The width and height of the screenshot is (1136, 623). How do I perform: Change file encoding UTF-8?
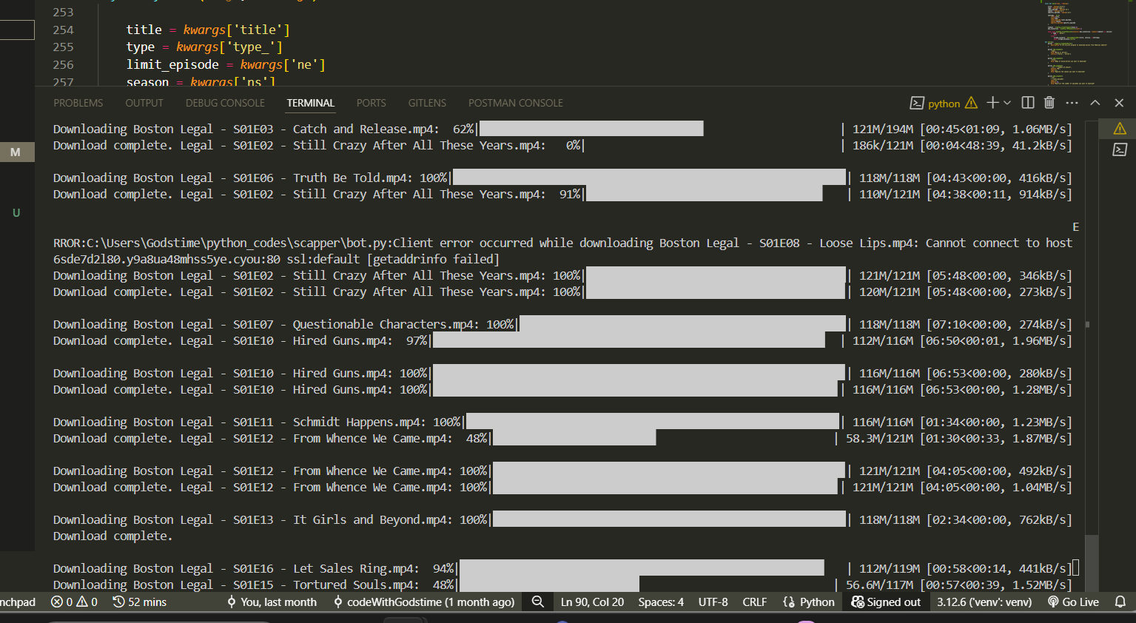(713, 602)
